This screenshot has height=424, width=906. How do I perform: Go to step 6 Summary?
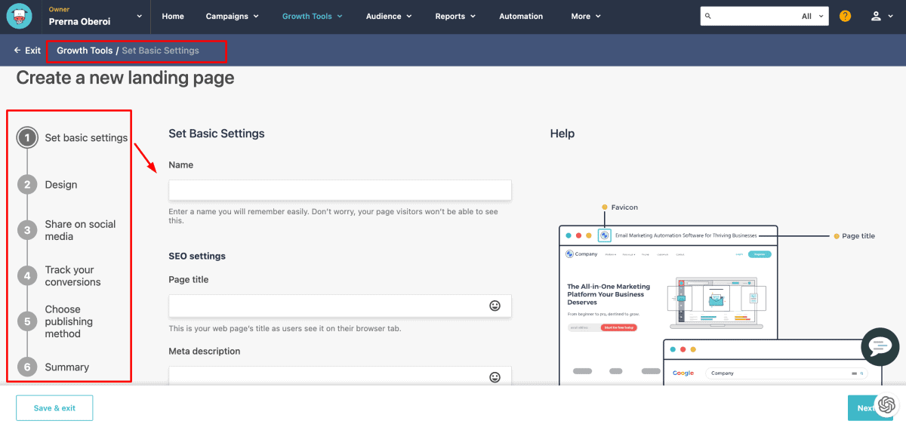point(66,367)
